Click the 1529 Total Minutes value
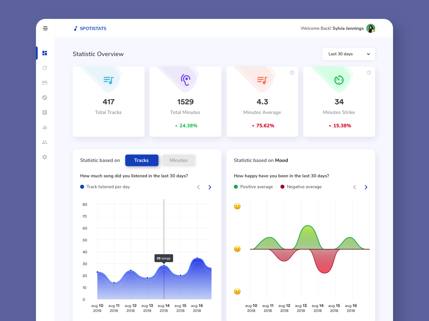The width and height of the screenshot is (429, 321). 186,102
